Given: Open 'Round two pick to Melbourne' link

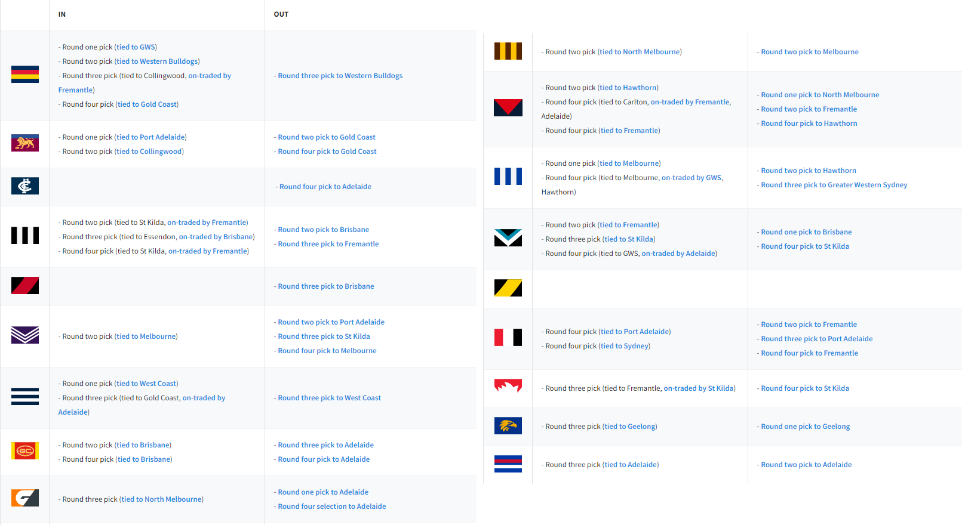Looking at the screenshot, I should coord(810,52).
